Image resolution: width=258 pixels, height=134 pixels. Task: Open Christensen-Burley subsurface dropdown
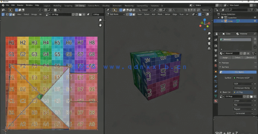point(243,88)
